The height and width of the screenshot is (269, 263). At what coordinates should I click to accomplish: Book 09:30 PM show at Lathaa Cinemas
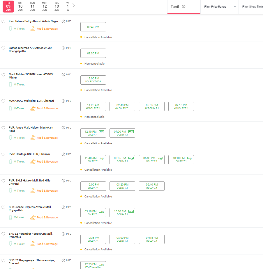coord(93,53)
